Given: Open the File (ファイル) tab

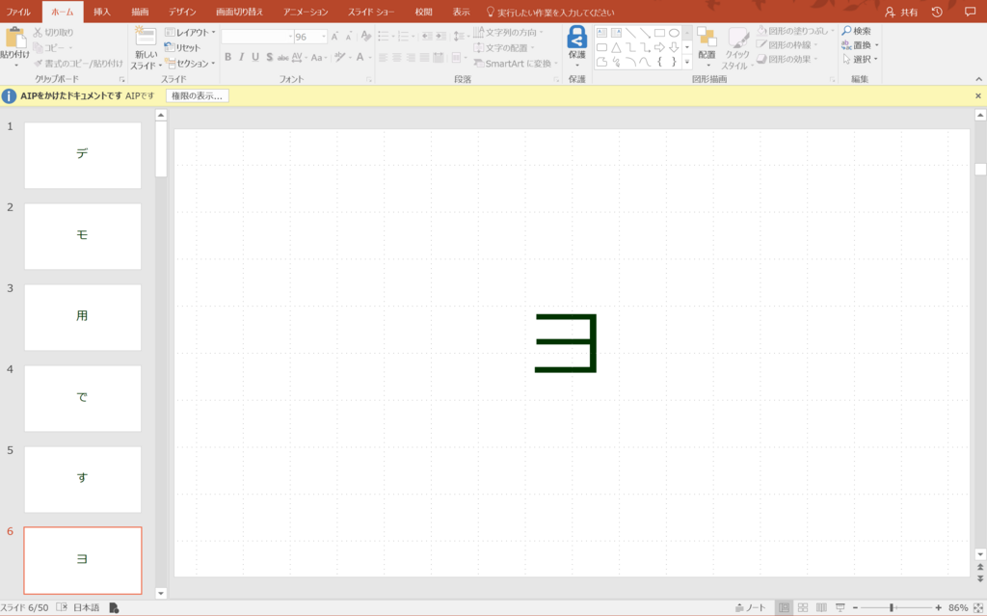Looking at the screenshot, I should click(18, 12).
